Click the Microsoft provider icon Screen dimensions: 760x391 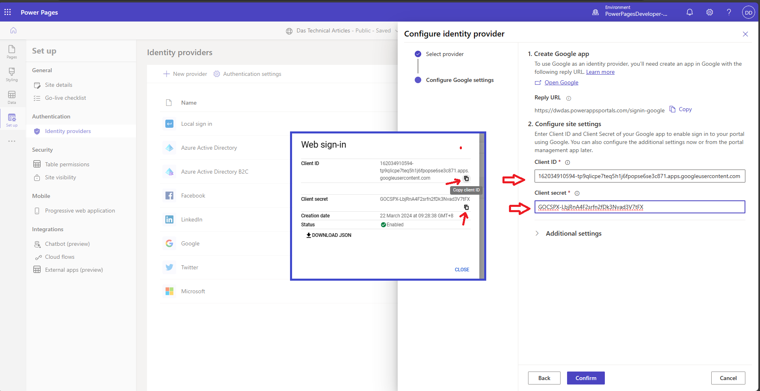[169, 291]
